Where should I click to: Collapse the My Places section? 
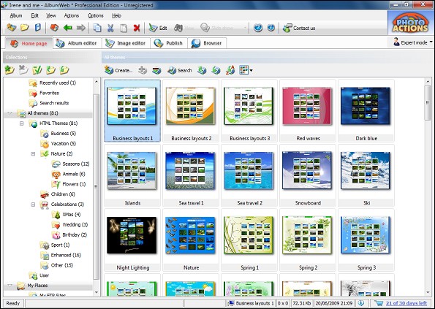click(x=10, y=285)
